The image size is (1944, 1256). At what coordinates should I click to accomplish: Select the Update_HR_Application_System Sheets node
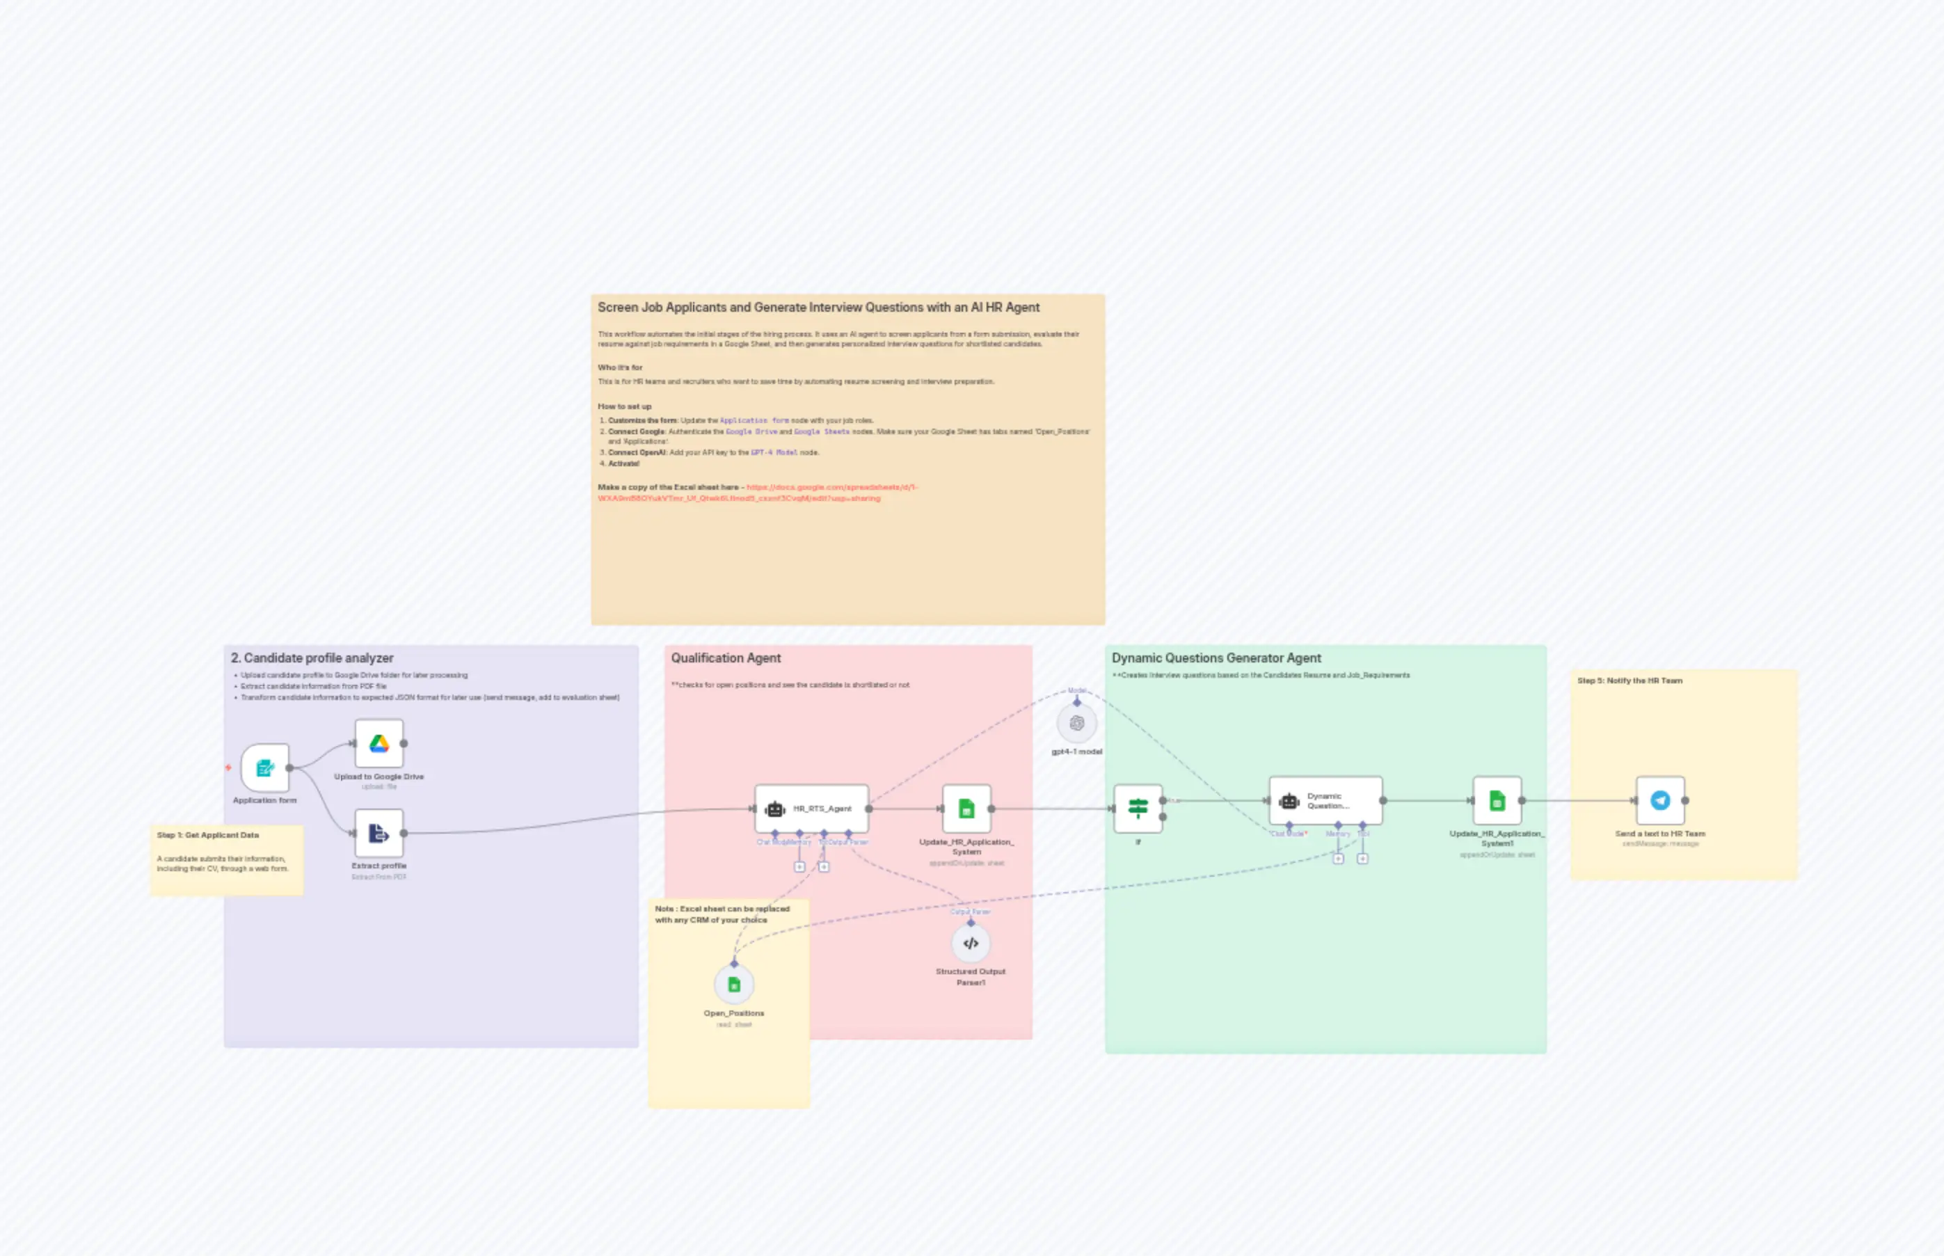tap(966, 809)
